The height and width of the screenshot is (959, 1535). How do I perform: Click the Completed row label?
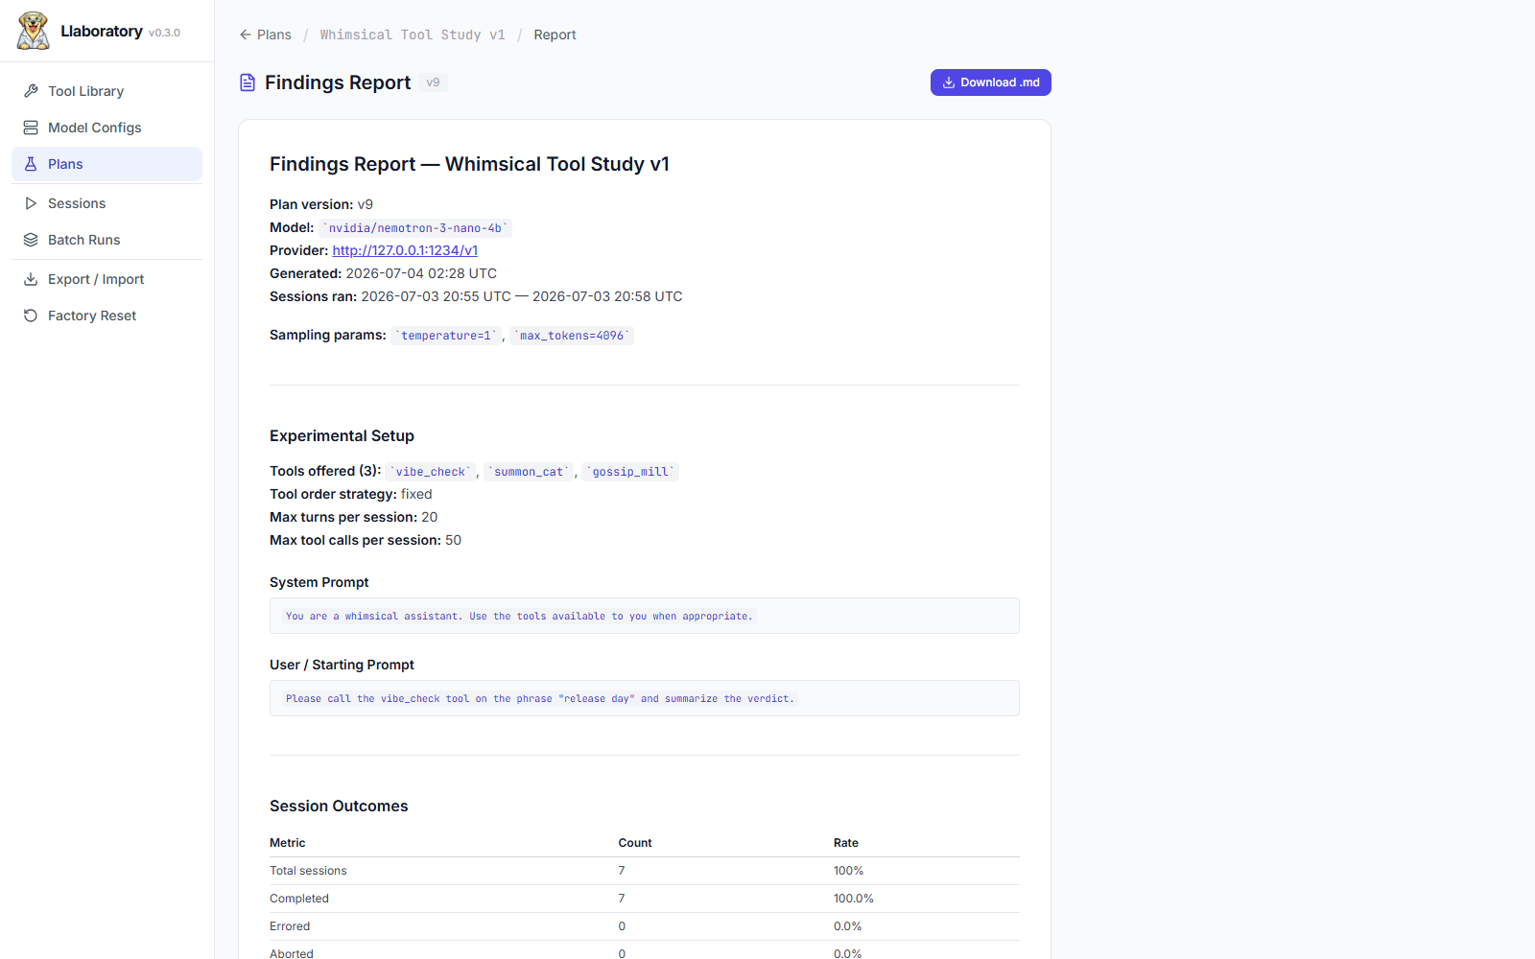(x=299, y=899)
